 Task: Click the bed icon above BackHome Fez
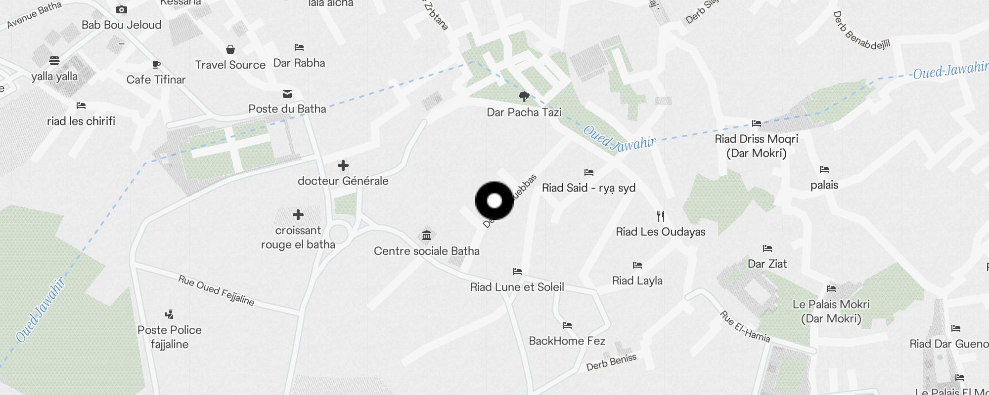[x=567, y=325]
